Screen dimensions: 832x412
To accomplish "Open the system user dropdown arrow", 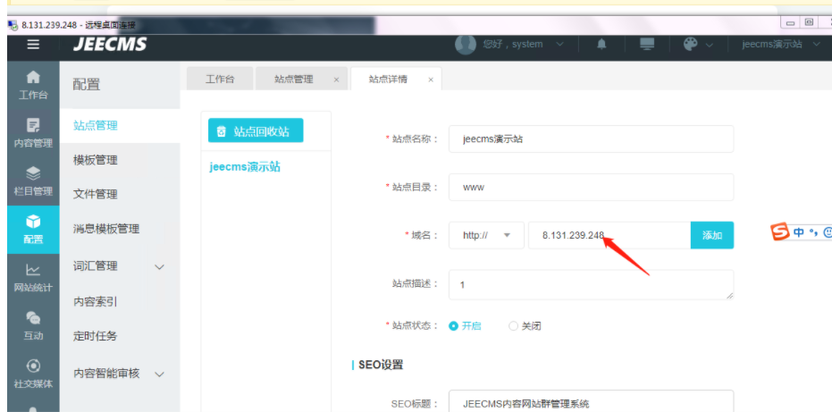I will coord(559,45).
